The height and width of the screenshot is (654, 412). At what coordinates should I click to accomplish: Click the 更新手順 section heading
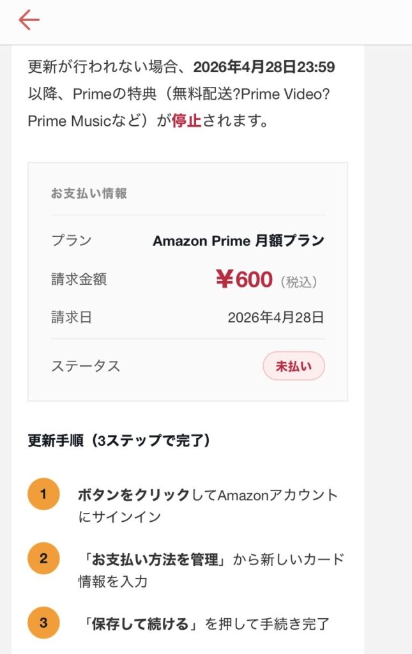[119, 441]
